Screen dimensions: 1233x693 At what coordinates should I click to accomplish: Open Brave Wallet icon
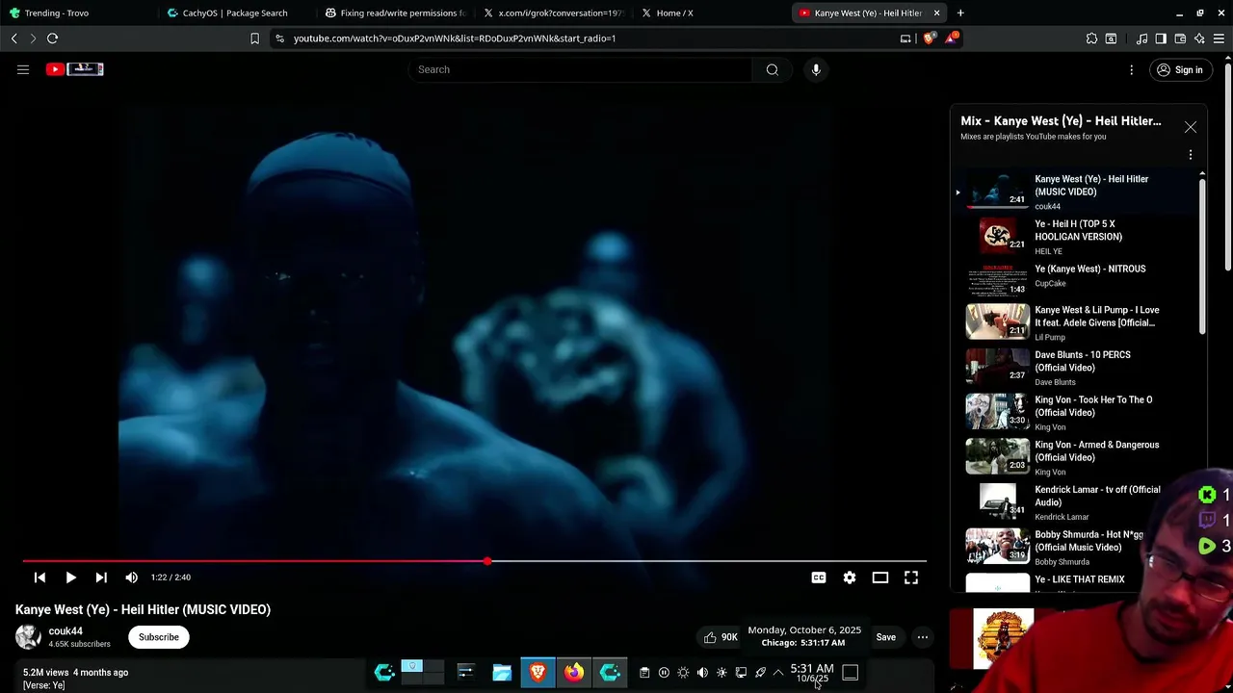[x=1180, y=38]
